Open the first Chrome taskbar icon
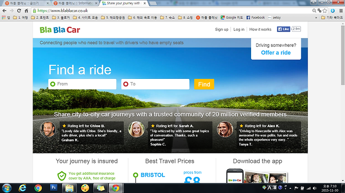 38,188
